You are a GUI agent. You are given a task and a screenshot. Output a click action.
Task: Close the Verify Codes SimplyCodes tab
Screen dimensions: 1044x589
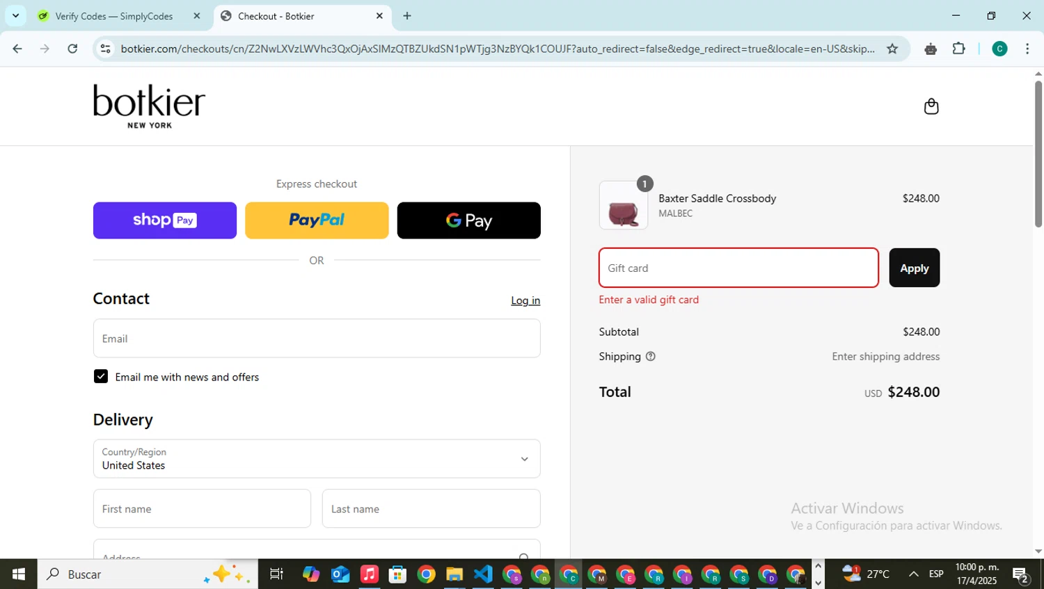pyautogui.click(x=196, y=15)
